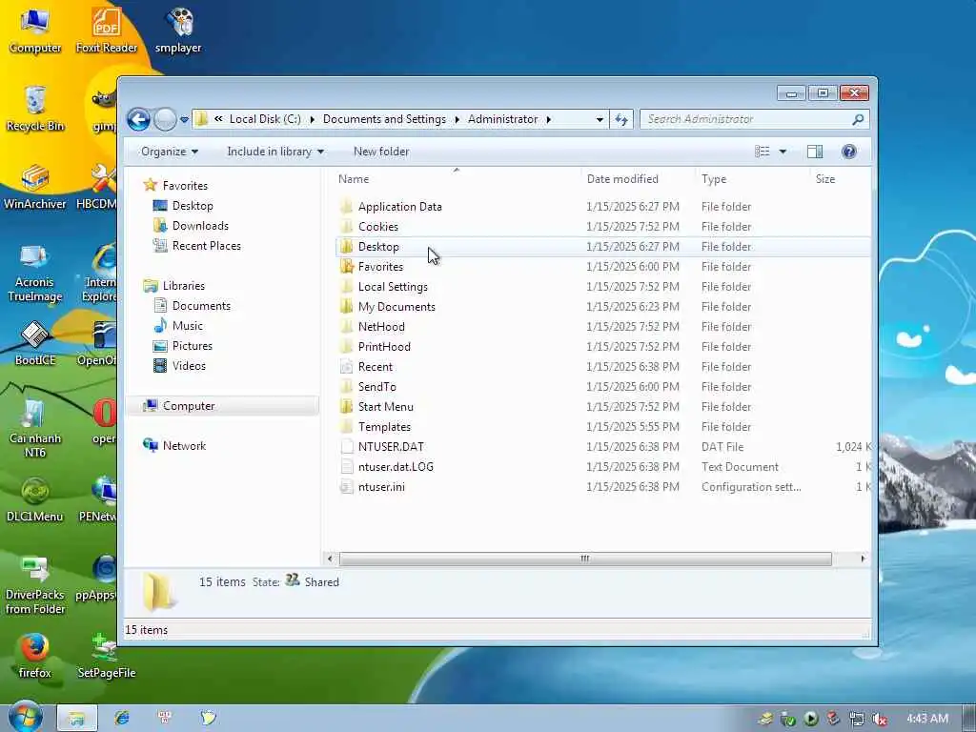Image resolution: width=976 pixels, height=732 pixels.
Task: Select the Recent folder in file list
Action: 375,367
